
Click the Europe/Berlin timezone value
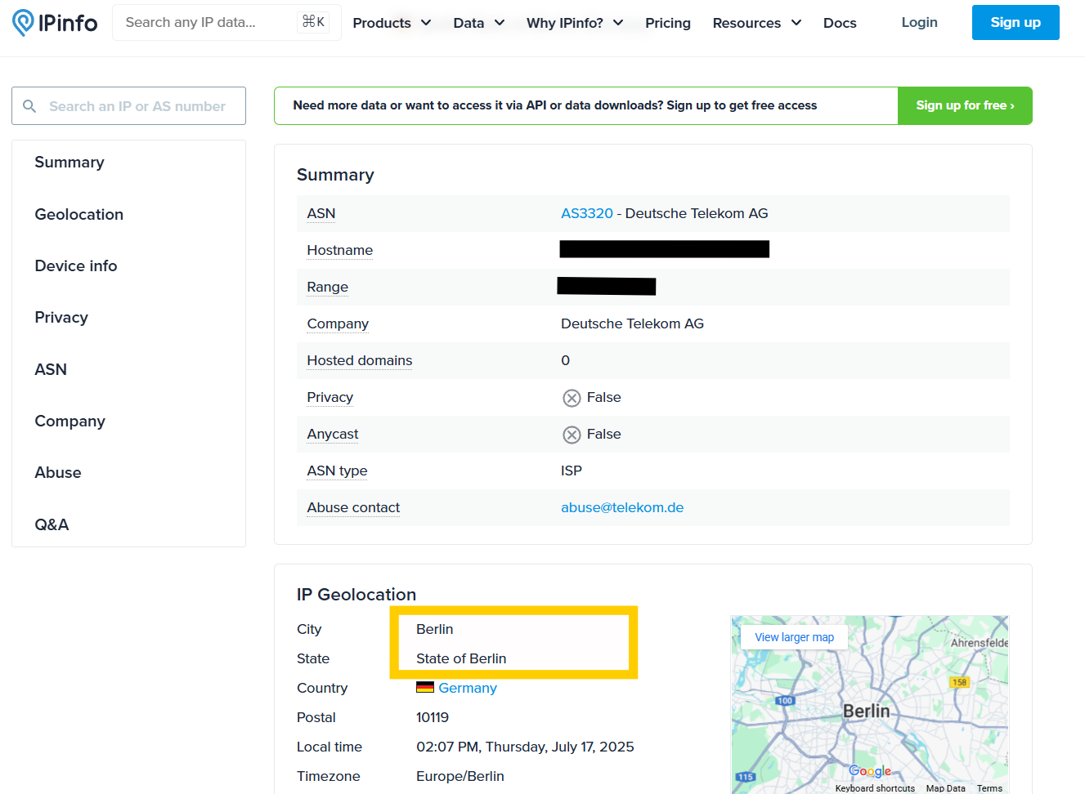(460, 776)
